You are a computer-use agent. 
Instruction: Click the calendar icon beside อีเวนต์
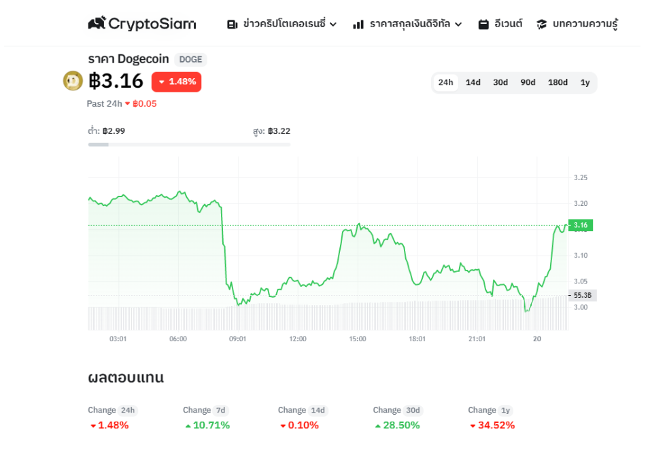pyautogui.click(x=483, y=24)
